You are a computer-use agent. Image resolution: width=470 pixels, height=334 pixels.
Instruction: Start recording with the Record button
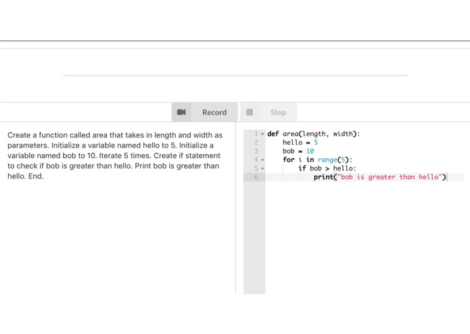point(205,112)
